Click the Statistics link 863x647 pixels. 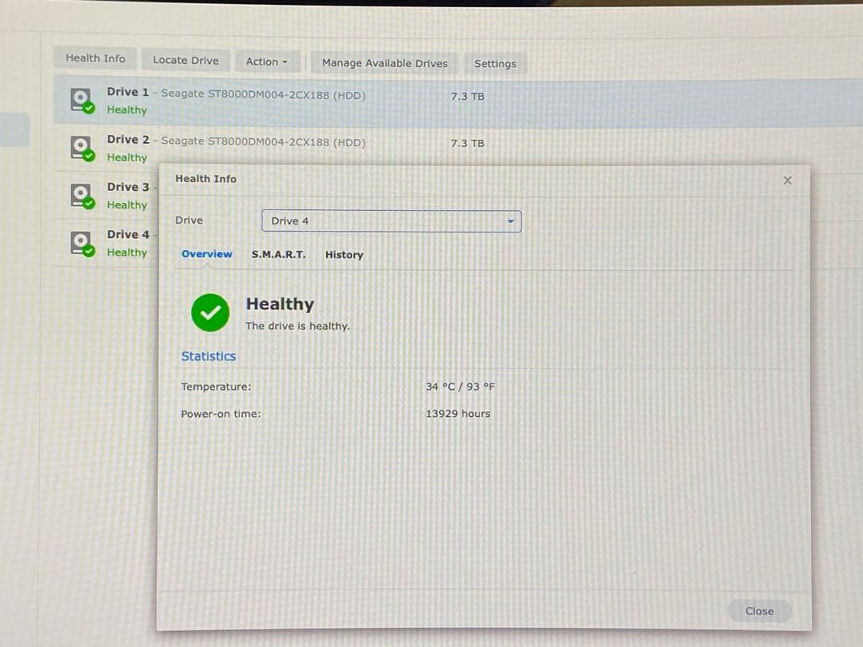[x=208, y=356]
